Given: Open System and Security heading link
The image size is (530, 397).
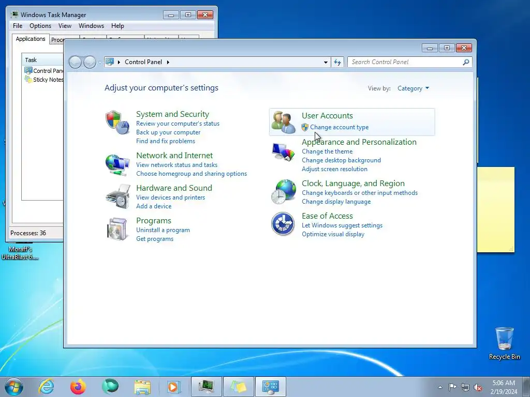Looking at the screenshot, I should pos(172,114).
